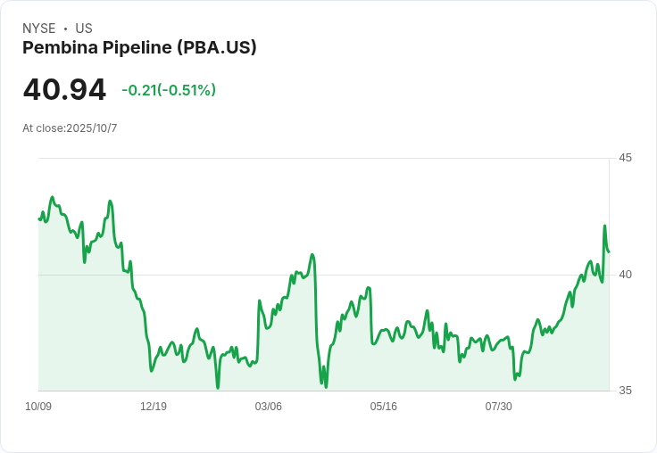Click the 45 y-axis label
This screenshot has height=453, width=657.
pos(625,158)
